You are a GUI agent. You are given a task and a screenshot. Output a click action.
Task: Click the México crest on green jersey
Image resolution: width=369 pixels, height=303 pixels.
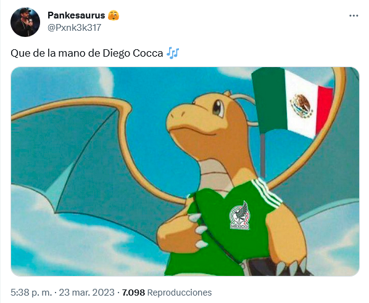239,216
